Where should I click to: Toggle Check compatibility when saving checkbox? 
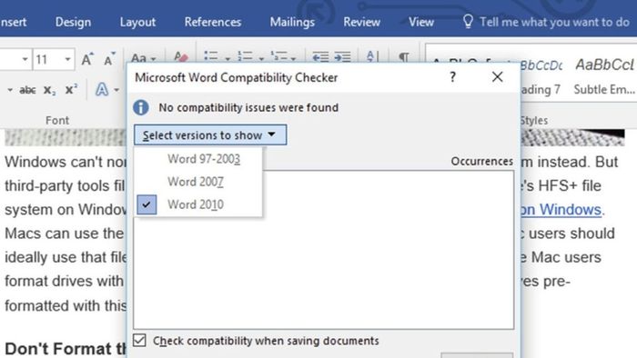(139, 340)
